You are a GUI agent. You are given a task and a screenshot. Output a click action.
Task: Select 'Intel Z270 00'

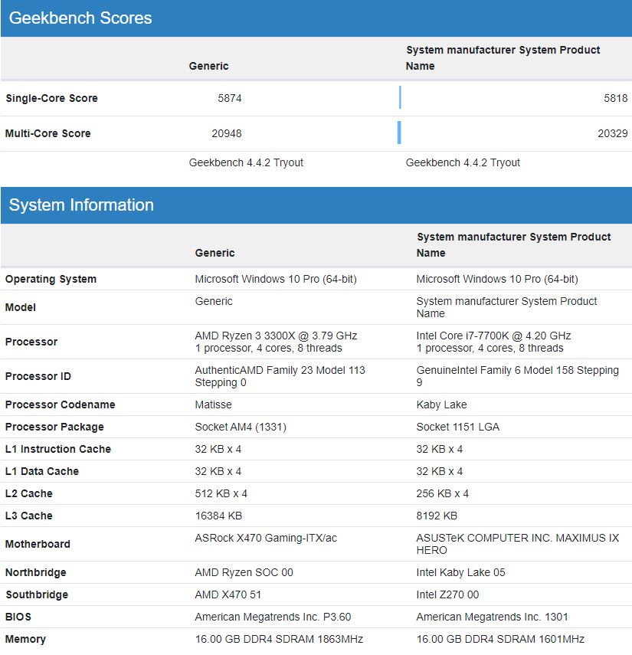(x=448, y=594)
